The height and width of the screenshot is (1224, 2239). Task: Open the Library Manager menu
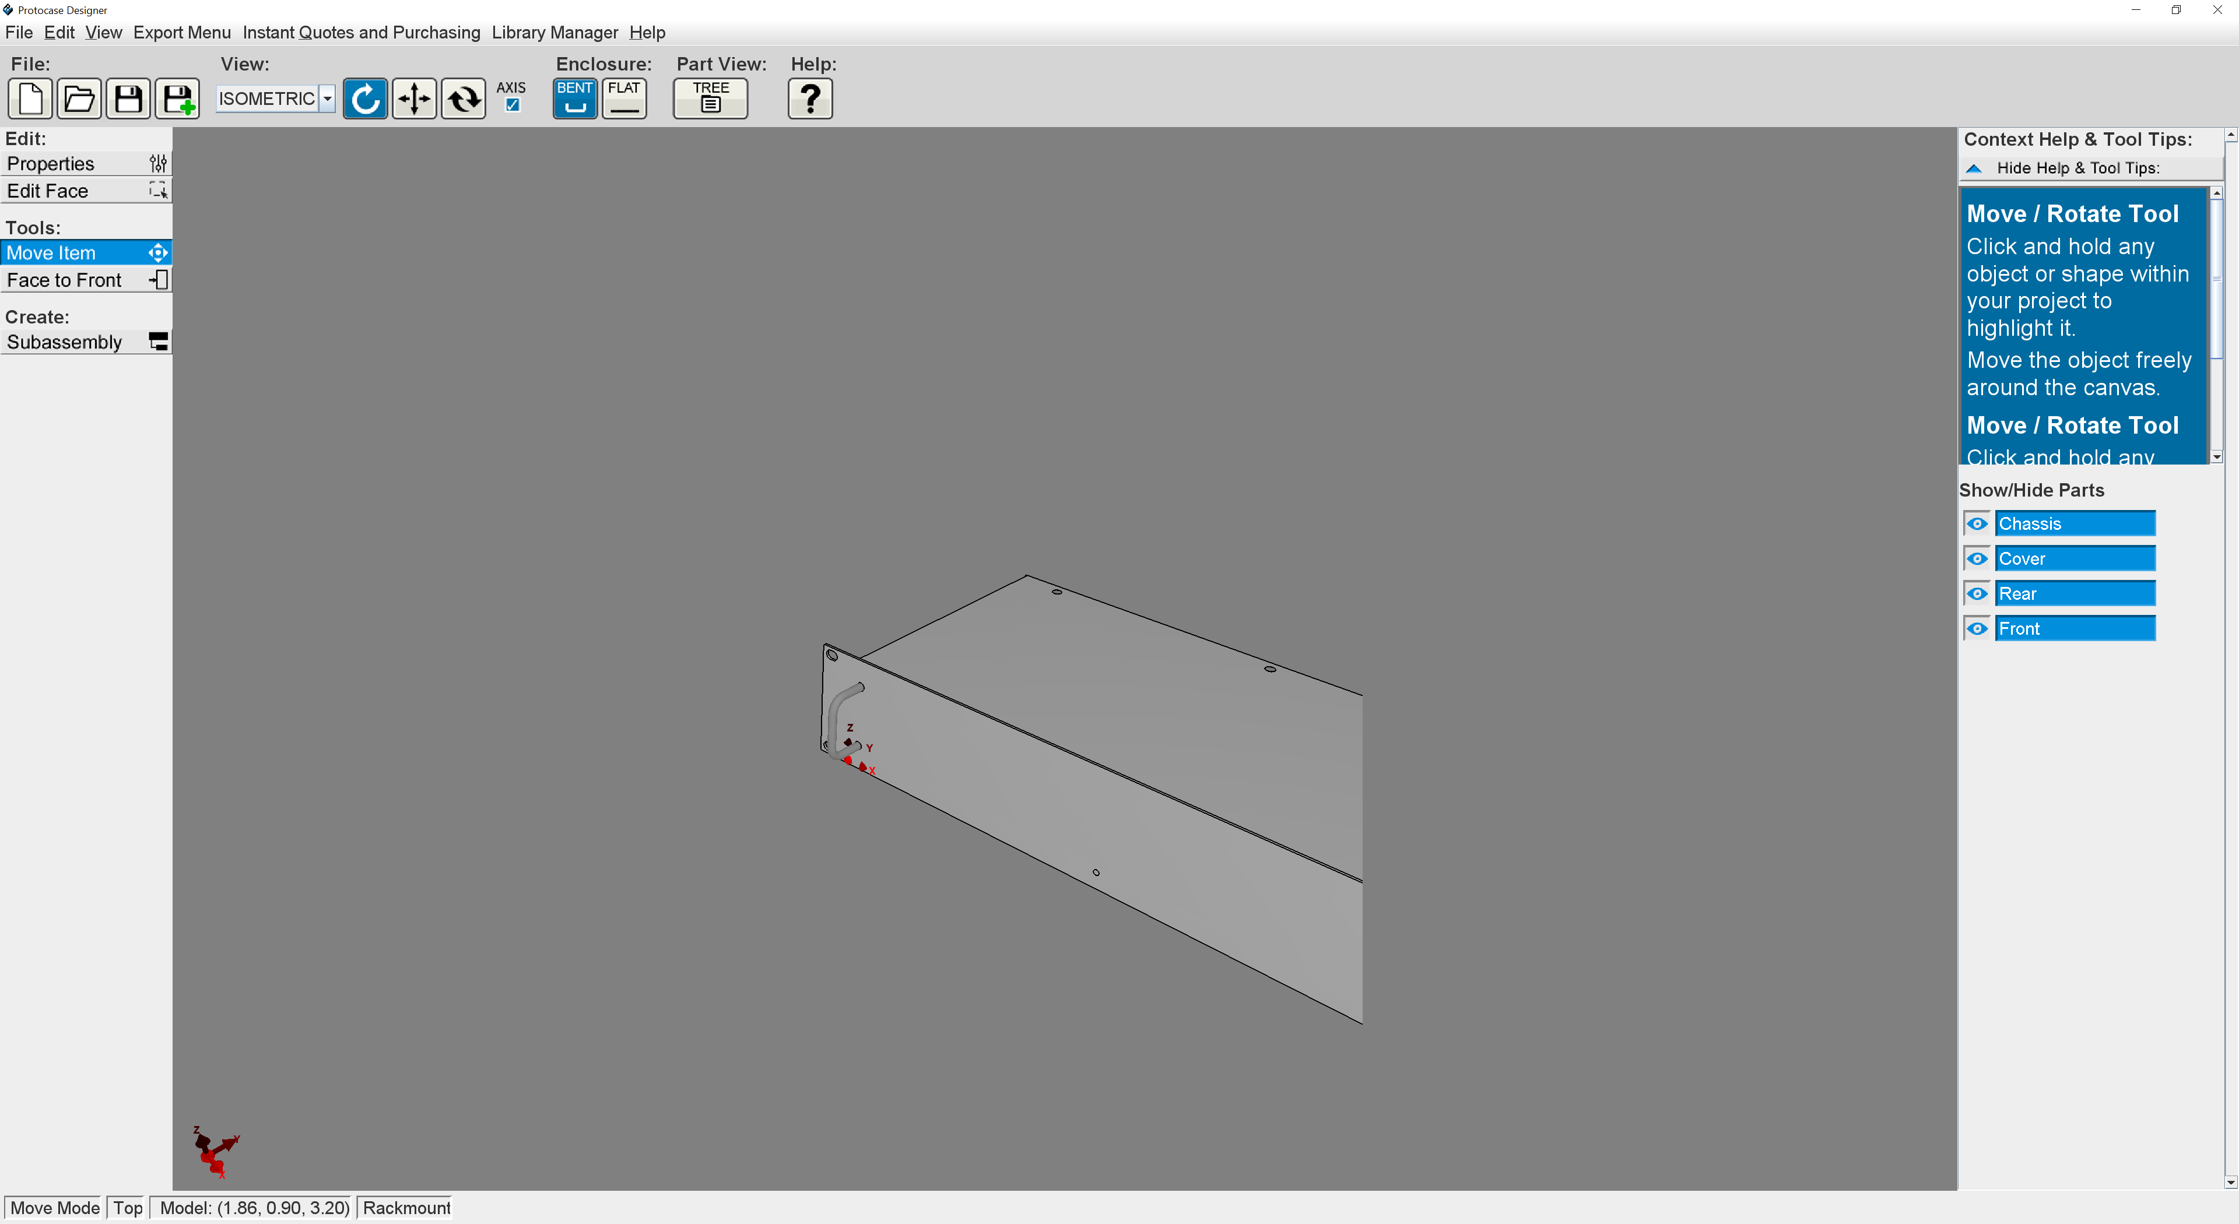coord(555,32)
